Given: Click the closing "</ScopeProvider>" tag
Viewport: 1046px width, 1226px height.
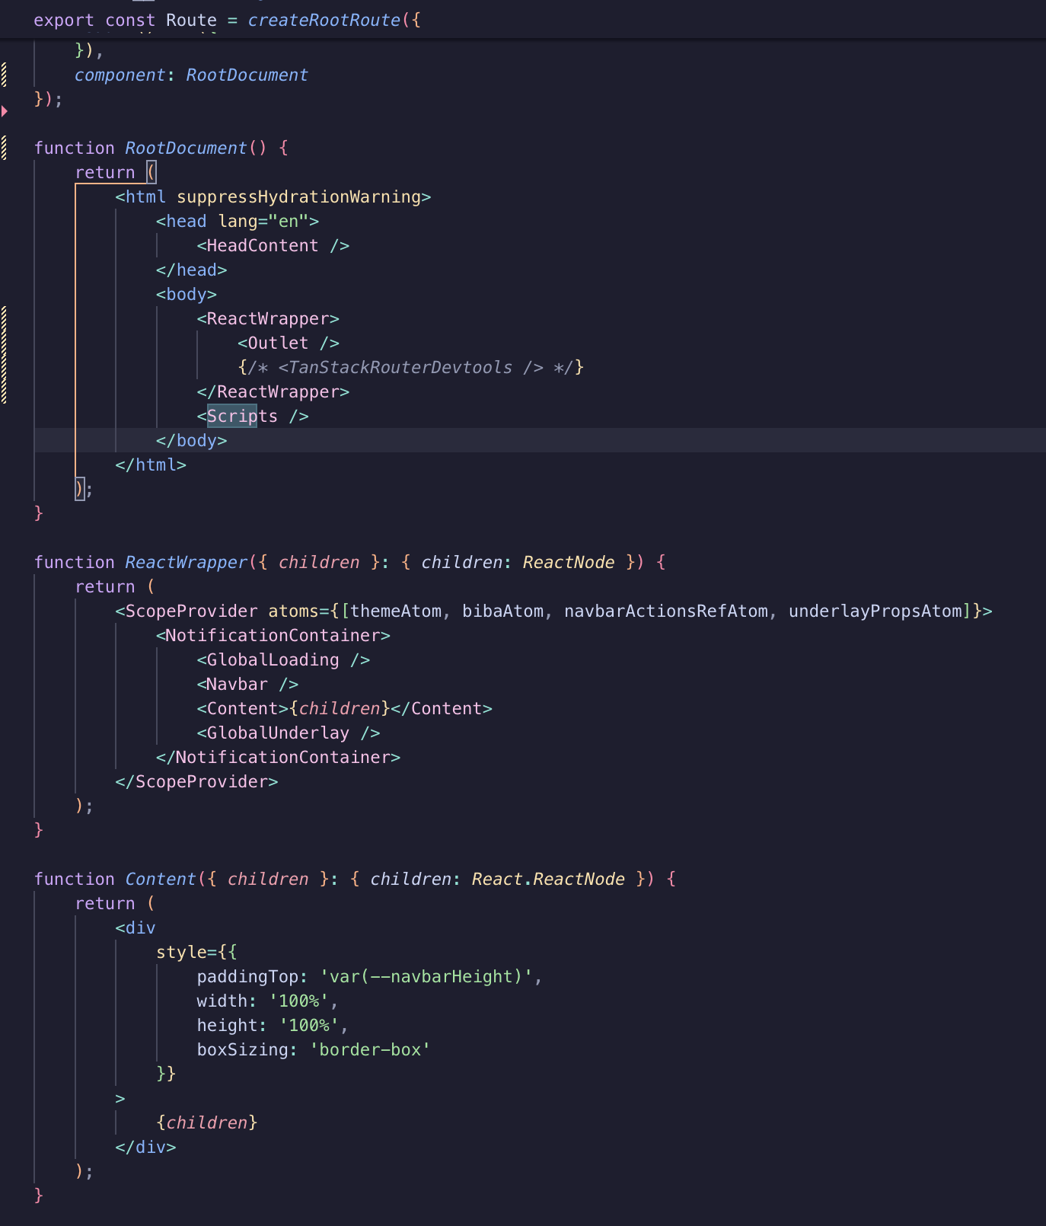Looking at the screenshot, I should click(x=196, y=782).
